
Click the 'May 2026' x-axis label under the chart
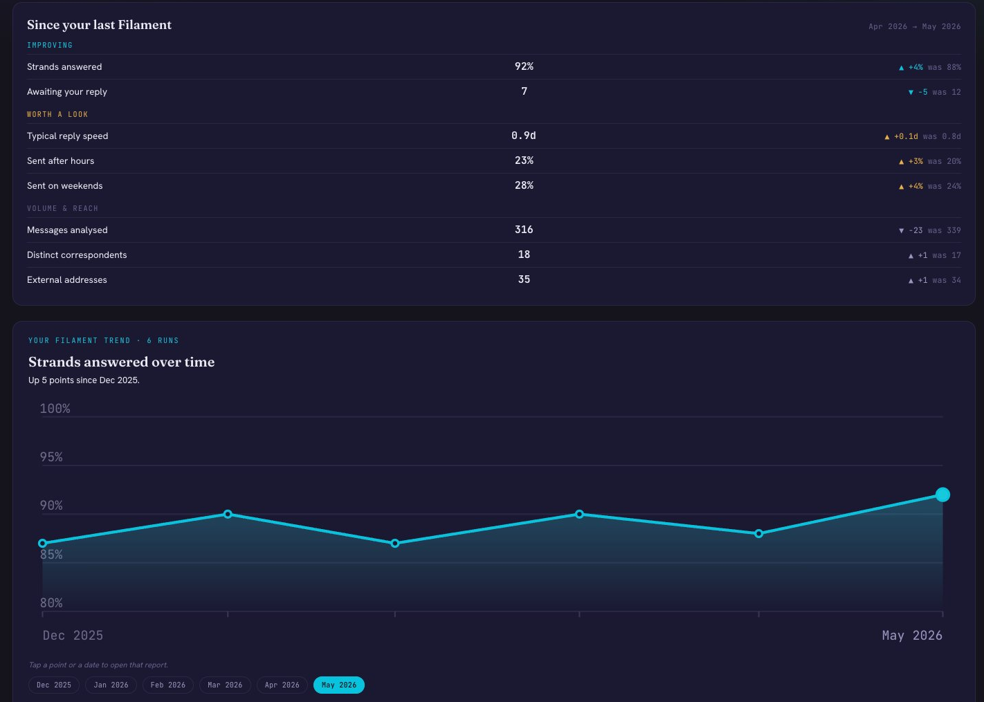pyautogui.click(x=912, y=636)
